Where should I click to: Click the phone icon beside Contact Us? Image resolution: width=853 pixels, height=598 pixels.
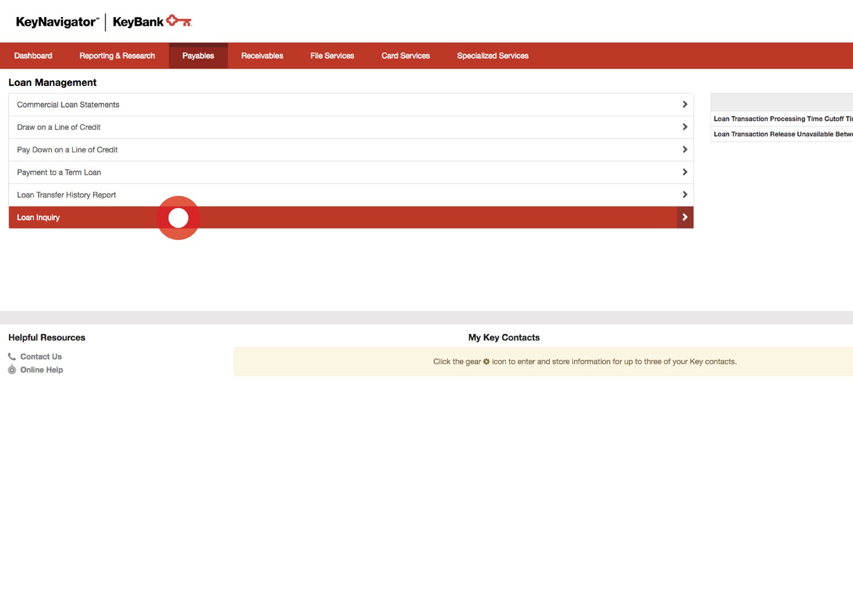pyautogui.click(x=12, y=356)
